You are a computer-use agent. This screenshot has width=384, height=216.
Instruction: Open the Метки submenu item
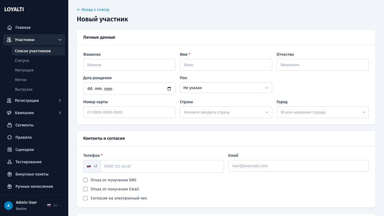[20, 80]
